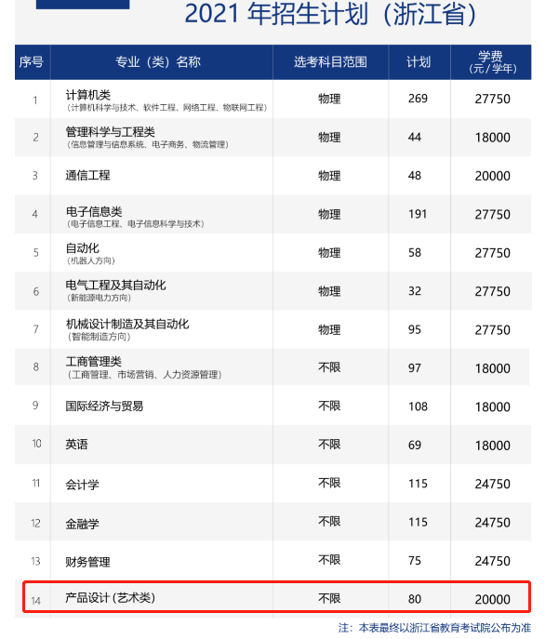Click 不限 in 产品设计 row

click(x=329, y=598)
